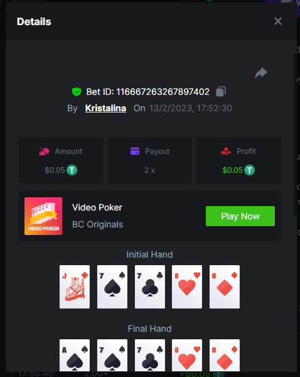
Task: Copy the Bet ID
Action: (221, 92)
